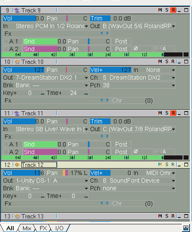This screenshot has width=192, height=232.
Task: Toggle phase invert on Track 9
Action: [x=143, y=49]
